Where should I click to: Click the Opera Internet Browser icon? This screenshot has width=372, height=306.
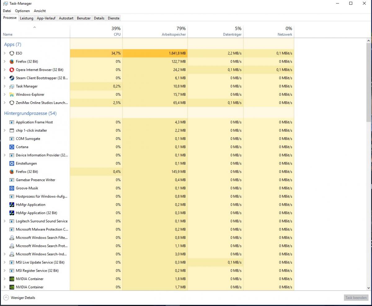coord(12,70)
